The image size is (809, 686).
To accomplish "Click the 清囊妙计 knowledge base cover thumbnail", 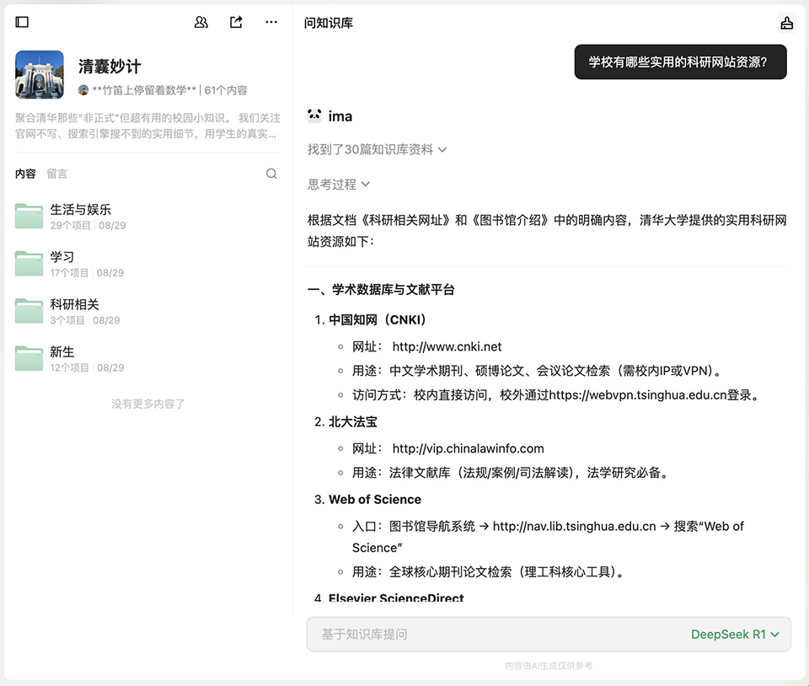I will click(40, 75).
